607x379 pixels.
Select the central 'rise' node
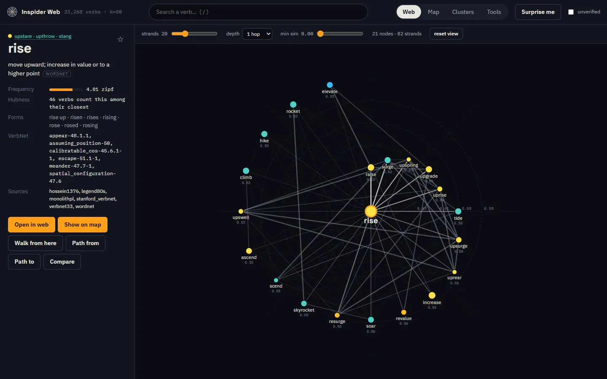click(x=371, y=211)
